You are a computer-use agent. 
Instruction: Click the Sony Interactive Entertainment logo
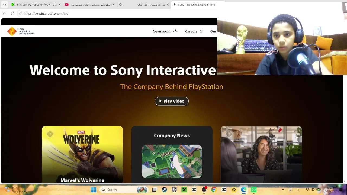coord(21,31)
